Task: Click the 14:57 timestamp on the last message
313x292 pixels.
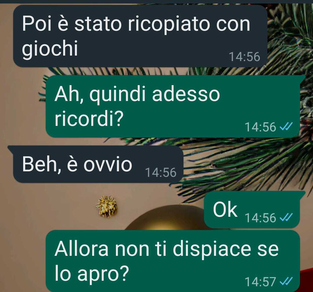Action: pyautogui.click(x=260, y=282)
